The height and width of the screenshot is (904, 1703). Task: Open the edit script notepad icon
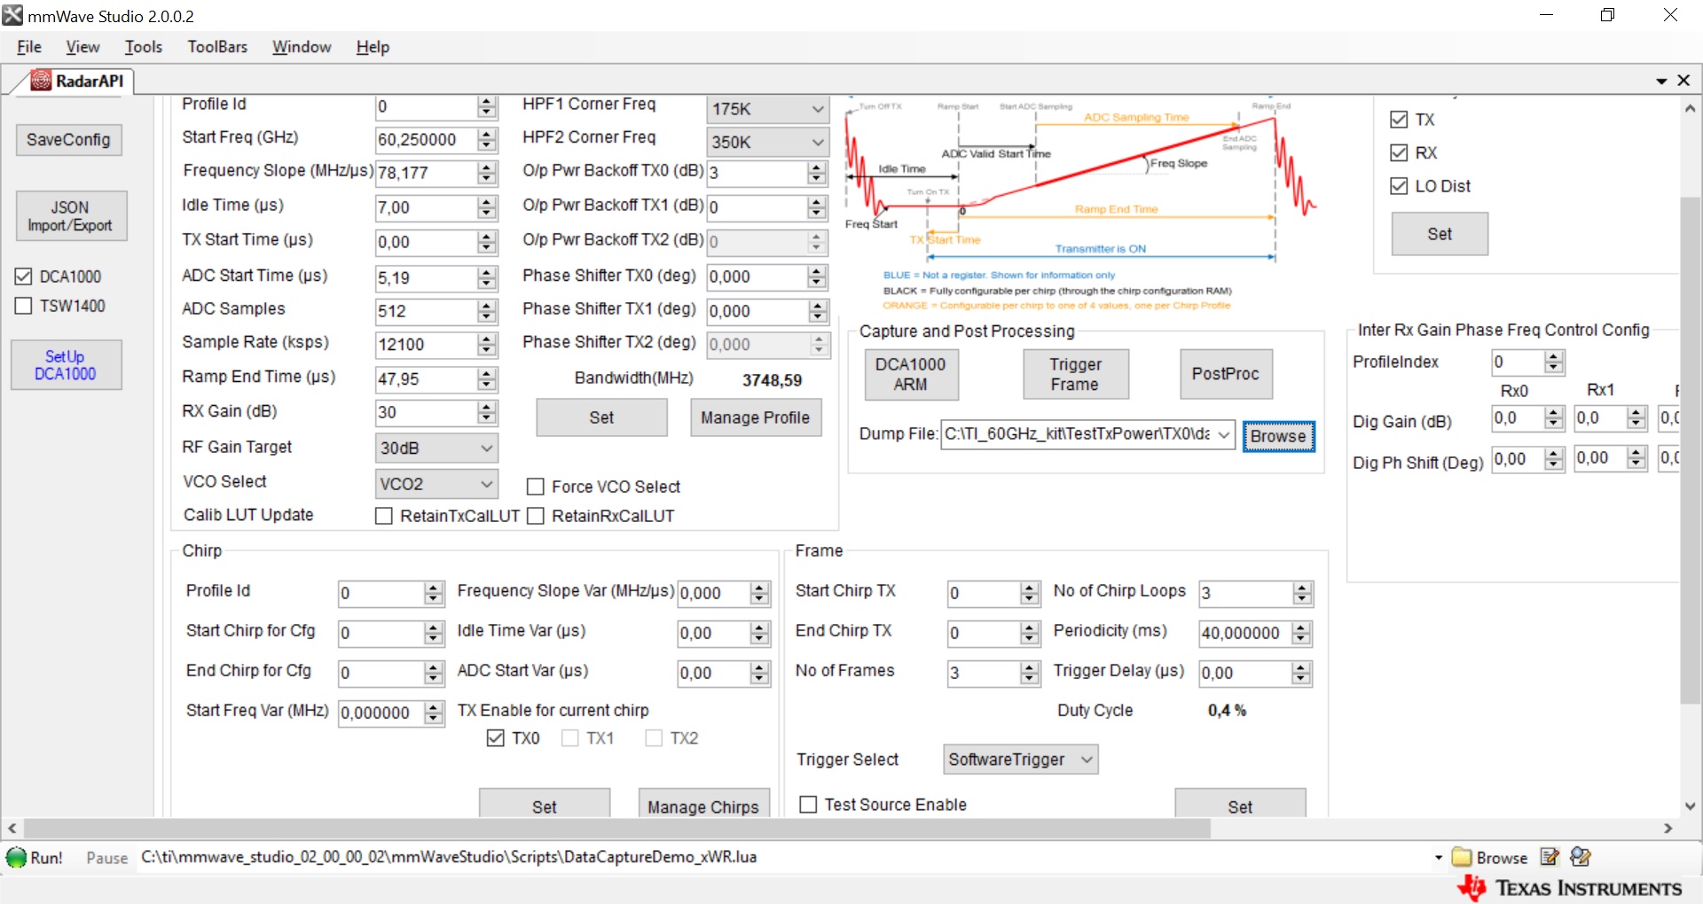pos(1550,856)
